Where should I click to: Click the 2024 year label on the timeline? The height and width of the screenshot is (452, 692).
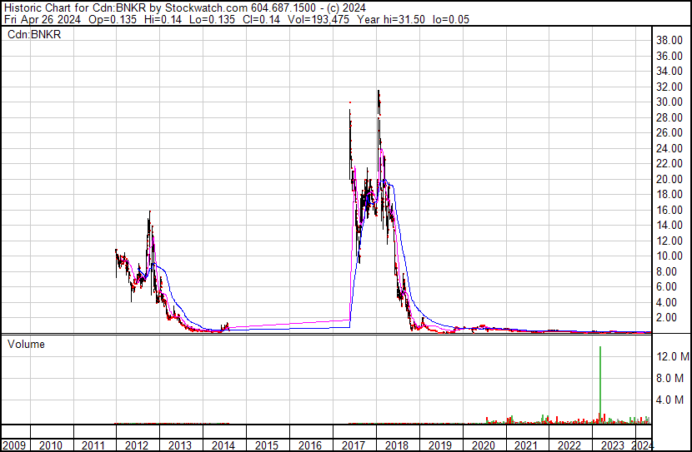[x=643, y=445]
